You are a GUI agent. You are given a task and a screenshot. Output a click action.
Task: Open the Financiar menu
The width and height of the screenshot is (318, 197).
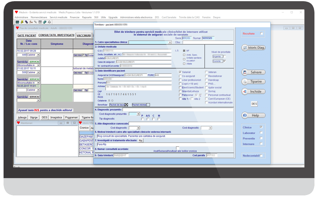75,17
